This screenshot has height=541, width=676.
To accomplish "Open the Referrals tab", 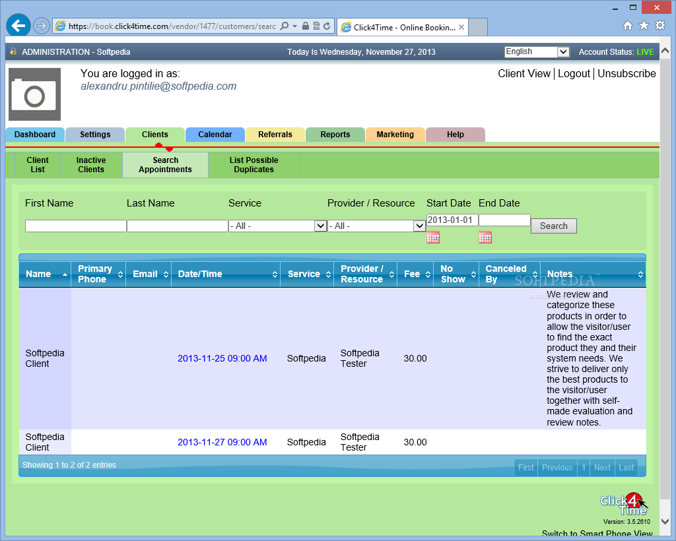I will tap(275, 135).
